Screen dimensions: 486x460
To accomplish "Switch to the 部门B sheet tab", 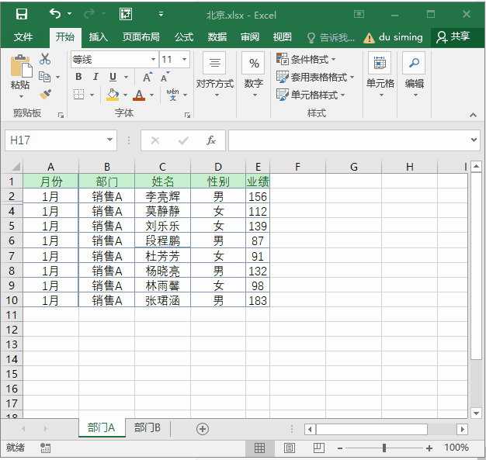I will pos(148,427).
